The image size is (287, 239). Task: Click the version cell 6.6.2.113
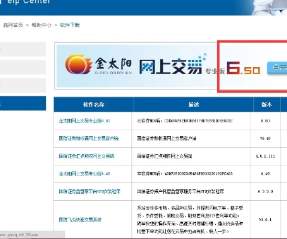pos(265,156)
